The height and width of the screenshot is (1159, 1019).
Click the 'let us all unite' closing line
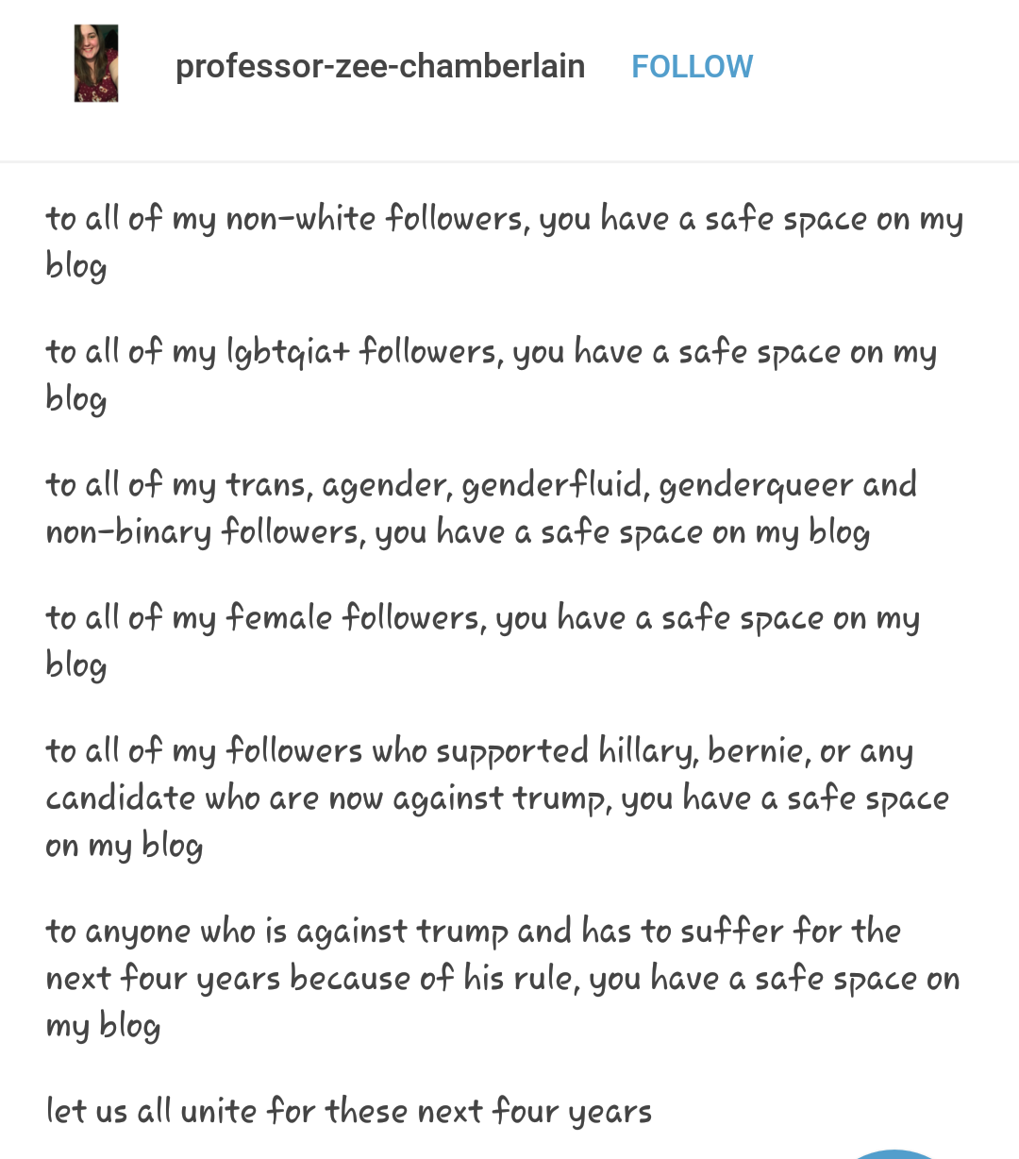[x=348, y=1112]
